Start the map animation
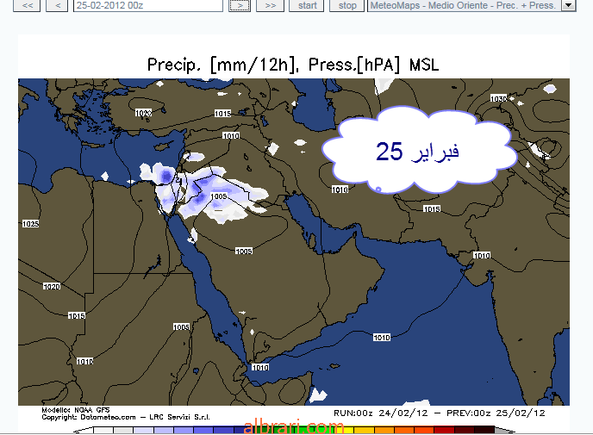The width and height of the screenshot is (593, 435). point(306,6)
